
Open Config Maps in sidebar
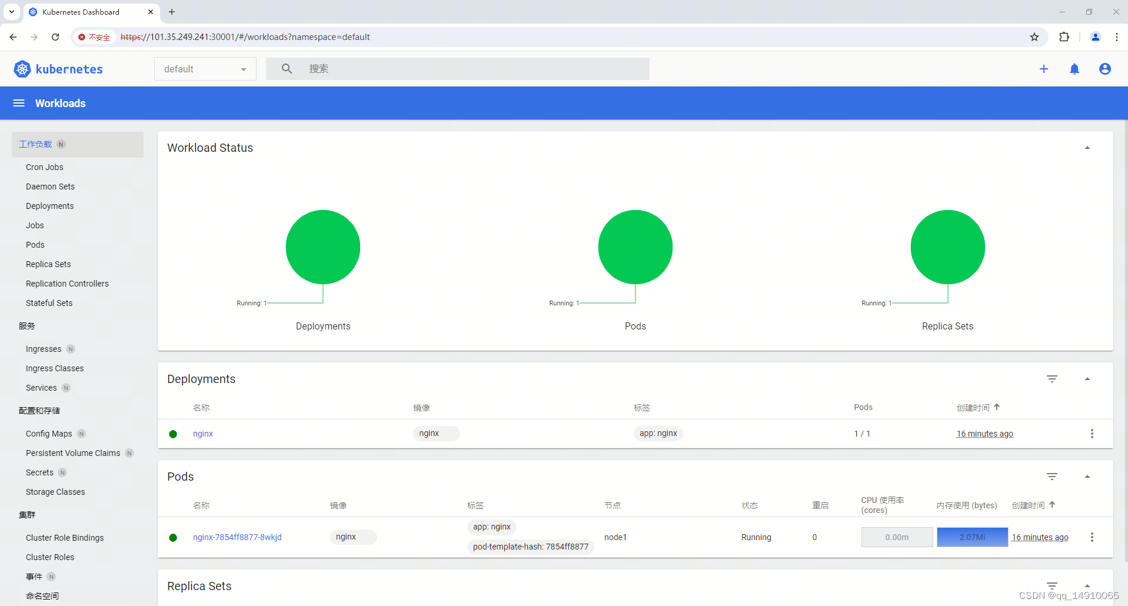point(49,434)
